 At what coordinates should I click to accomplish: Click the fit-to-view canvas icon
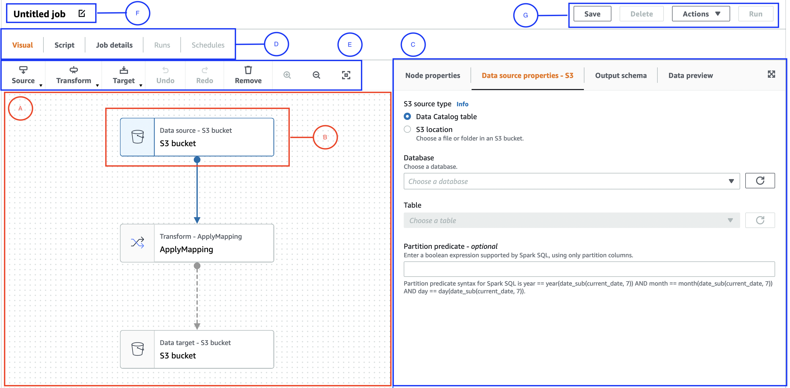(x=346, y=75)
